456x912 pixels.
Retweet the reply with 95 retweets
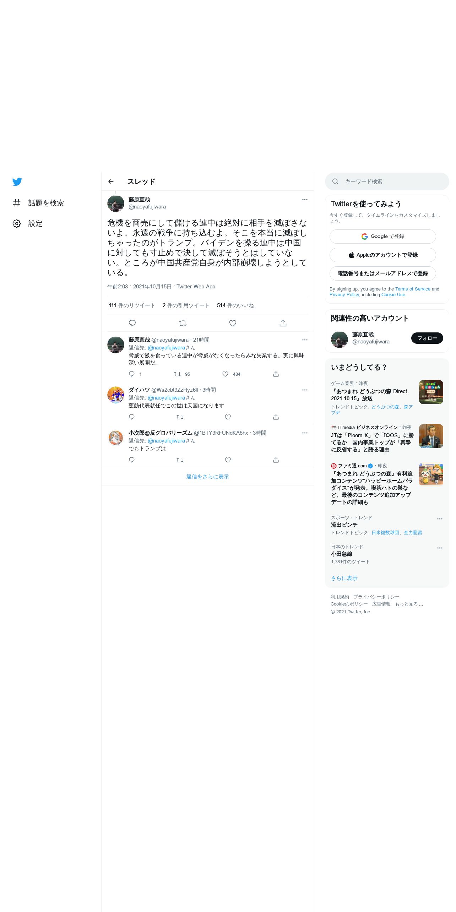(x=177, y=374)
